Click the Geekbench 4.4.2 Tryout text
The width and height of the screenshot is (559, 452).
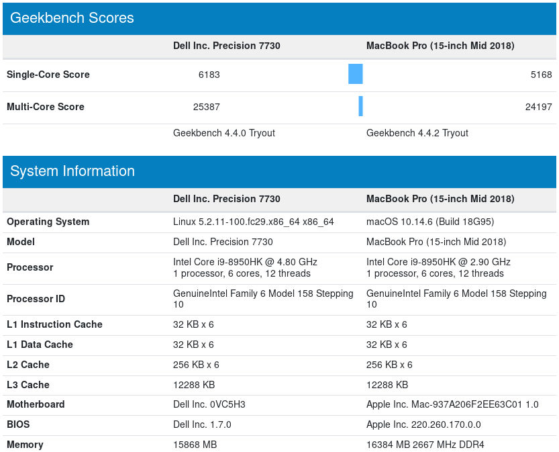(417, 133)
